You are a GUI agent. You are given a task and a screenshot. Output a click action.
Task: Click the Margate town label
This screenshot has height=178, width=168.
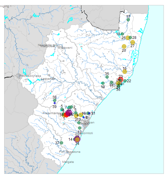68,162
